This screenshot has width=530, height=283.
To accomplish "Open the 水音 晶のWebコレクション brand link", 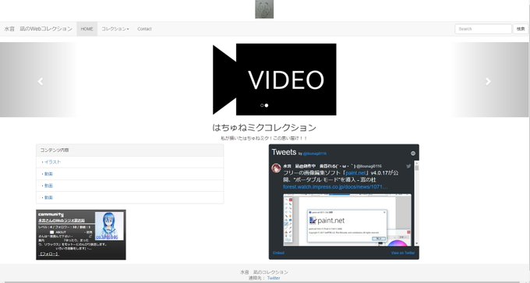I will pyautogui.click(x=38, y=29).
